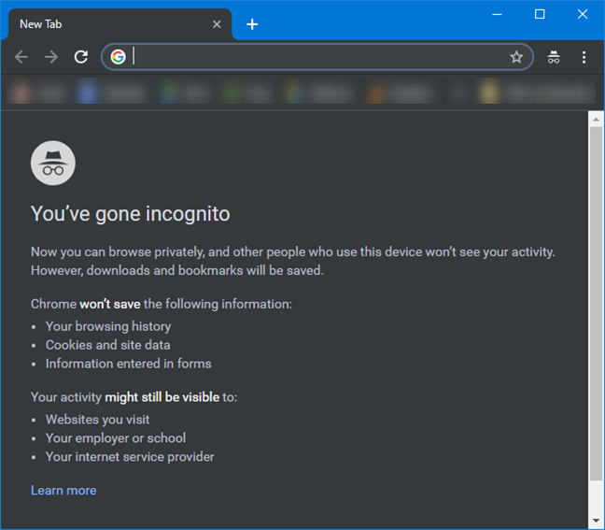Bookmark this tab with the star icon

pos(516,57)
